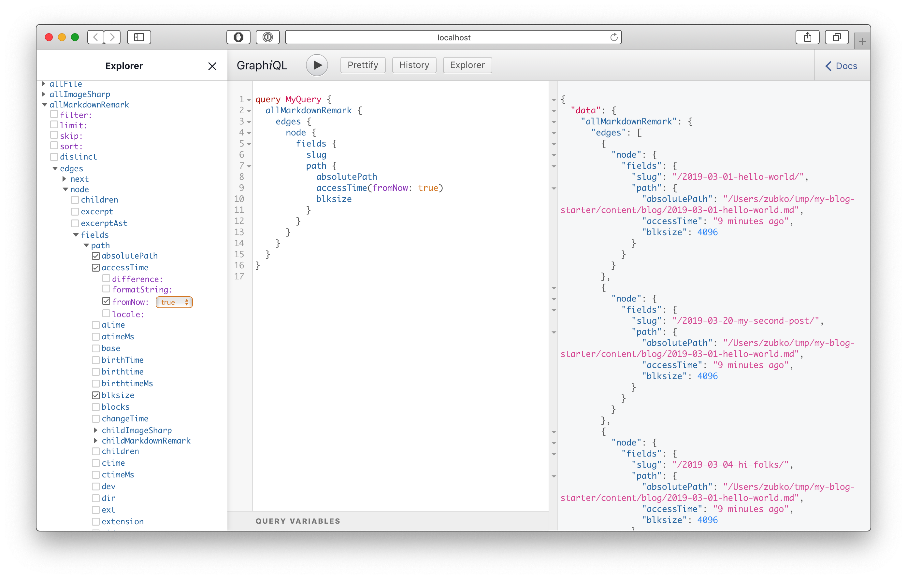Run the query with the play button
The image size is (907, 579).
(317, 65)
